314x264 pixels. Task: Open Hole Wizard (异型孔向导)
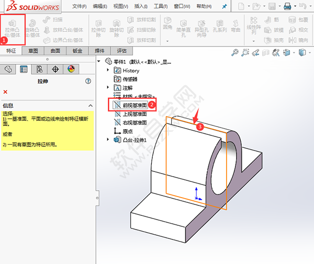coord(201,29)
